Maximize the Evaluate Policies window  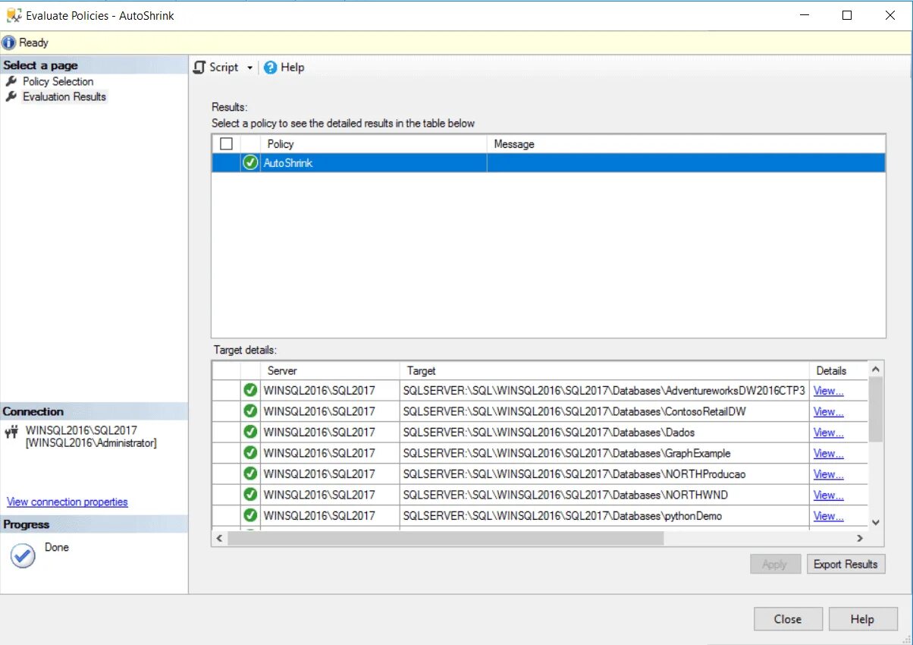pyautogui.click(x=847, y=15)
